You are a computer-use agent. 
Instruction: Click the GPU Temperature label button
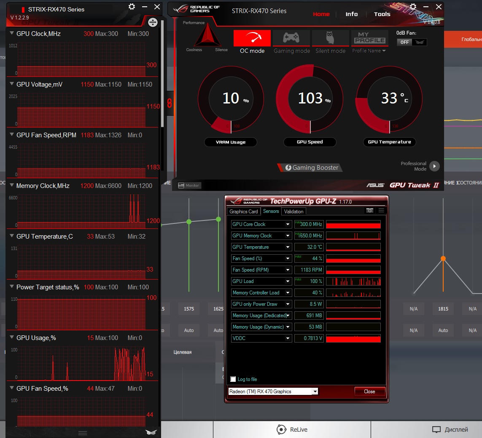pos(389,142)
